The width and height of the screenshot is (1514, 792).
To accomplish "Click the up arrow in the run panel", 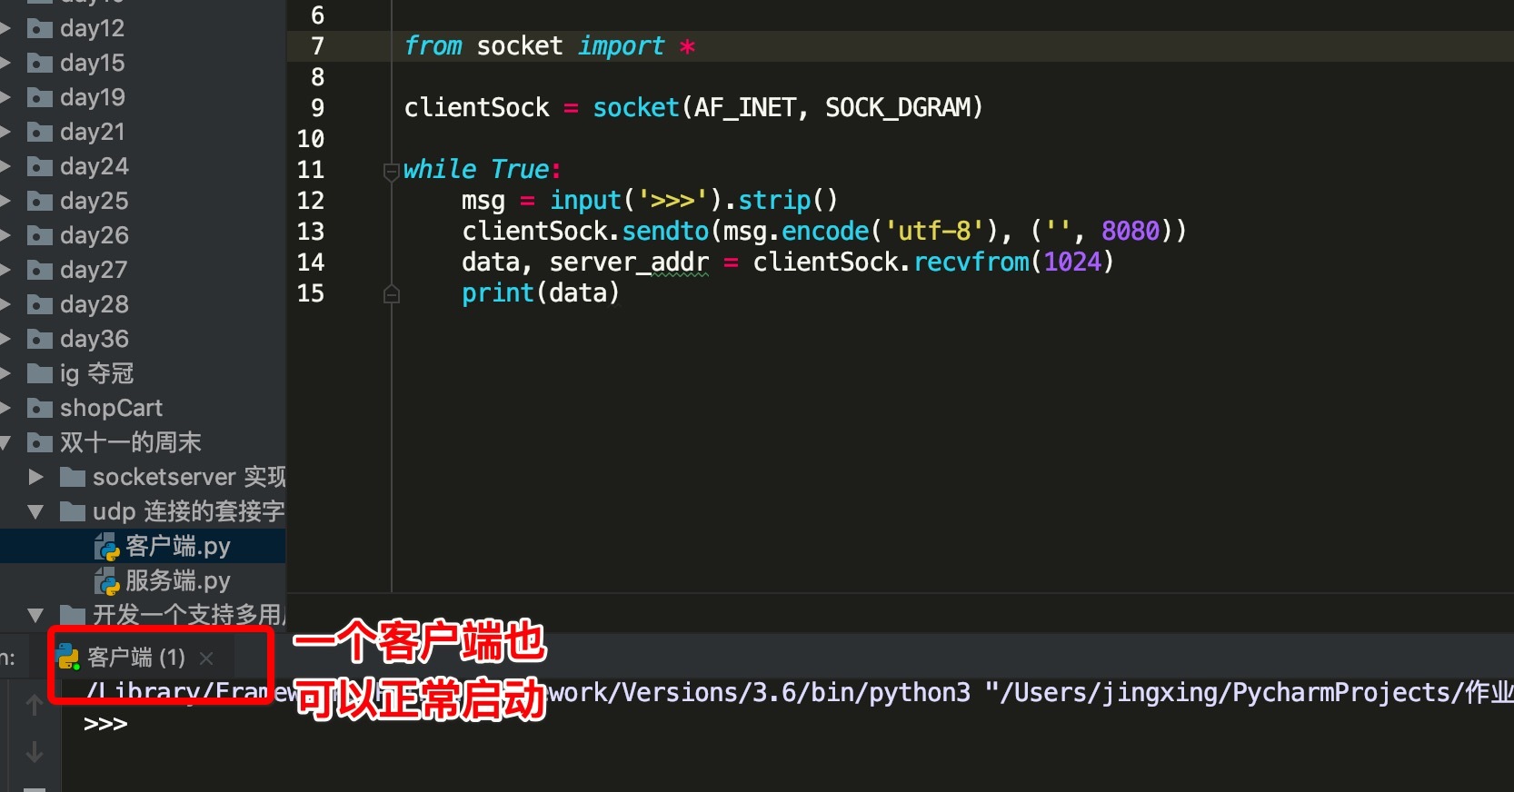I will (x=35, y=705).
